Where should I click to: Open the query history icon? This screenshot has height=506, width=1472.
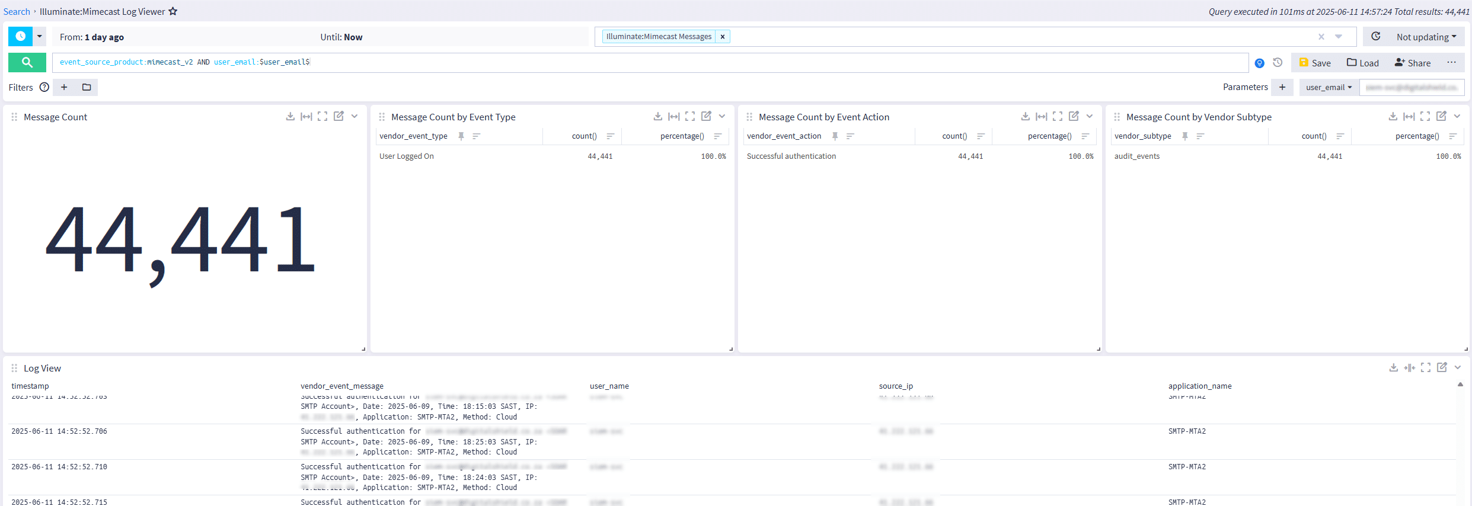coord(1278,63)
